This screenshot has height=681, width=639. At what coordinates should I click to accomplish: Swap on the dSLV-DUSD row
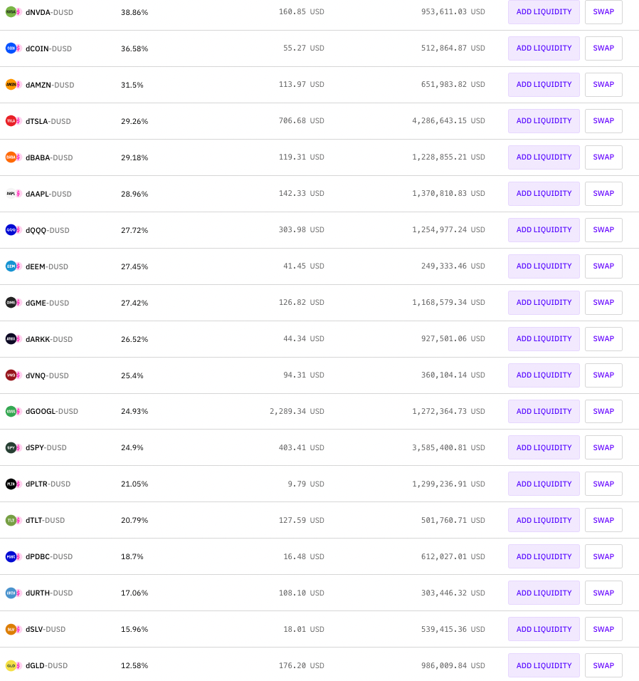coord(603,629)
